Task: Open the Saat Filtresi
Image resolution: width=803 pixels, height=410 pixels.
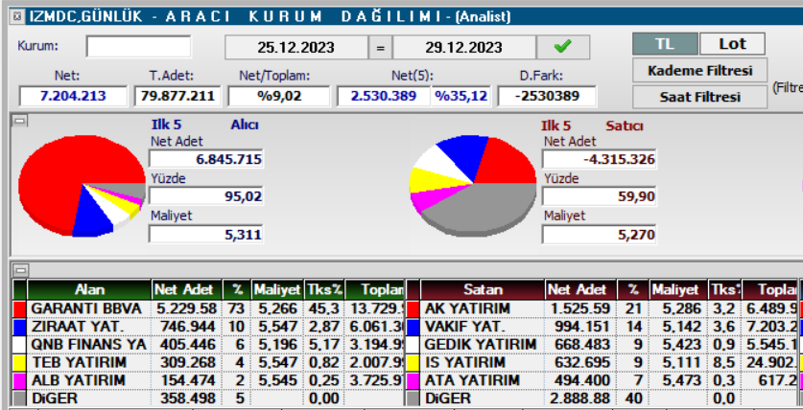Action: 700,97
